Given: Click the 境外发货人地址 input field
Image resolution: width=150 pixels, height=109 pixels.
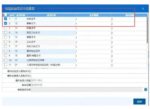Looking at the screenshot, I should (x=90, y=80).
